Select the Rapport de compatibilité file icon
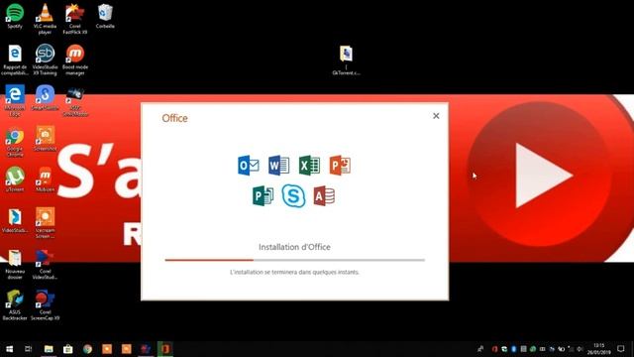 15,59
